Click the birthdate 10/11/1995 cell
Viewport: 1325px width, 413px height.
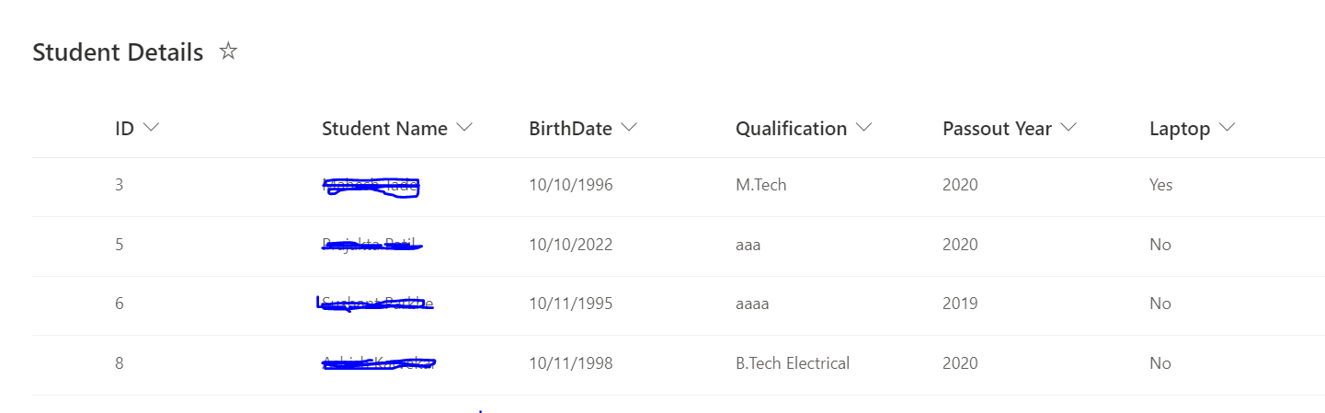pyautogui.click(x=571, y=304)
